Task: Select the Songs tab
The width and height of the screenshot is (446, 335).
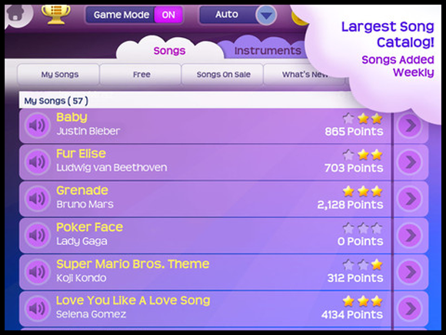Action: click(169, 50)
